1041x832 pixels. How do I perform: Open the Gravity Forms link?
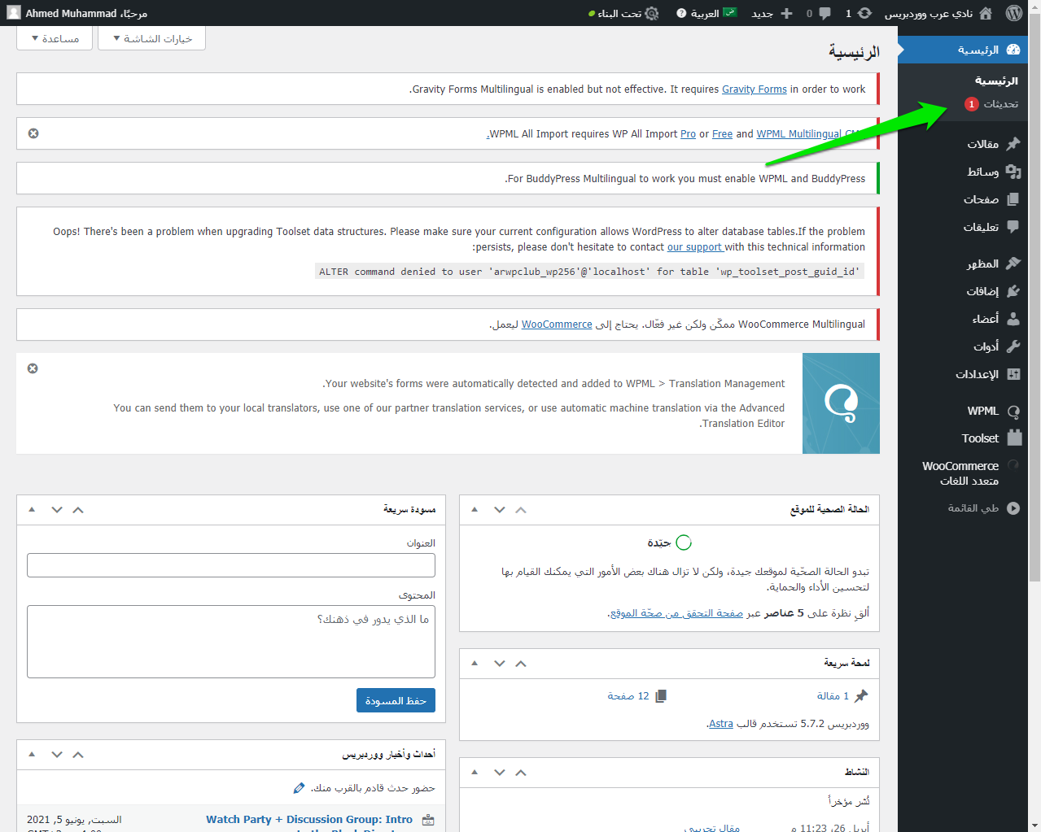pos(754,89)
